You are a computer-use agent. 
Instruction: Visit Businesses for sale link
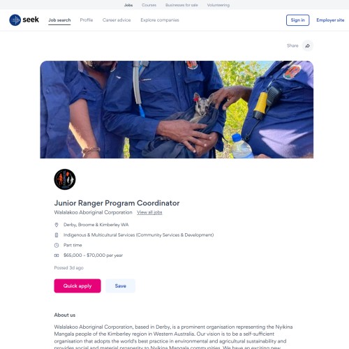[181, 5]
